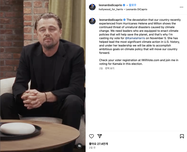Viewport: 187px width, 152px height.
Task: Click the verified badge beside caption username
Action: (124, 20)
